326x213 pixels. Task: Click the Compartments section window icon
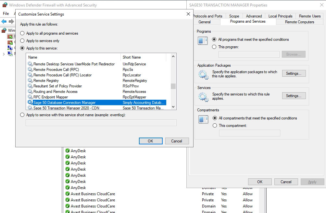click(203, 119)
